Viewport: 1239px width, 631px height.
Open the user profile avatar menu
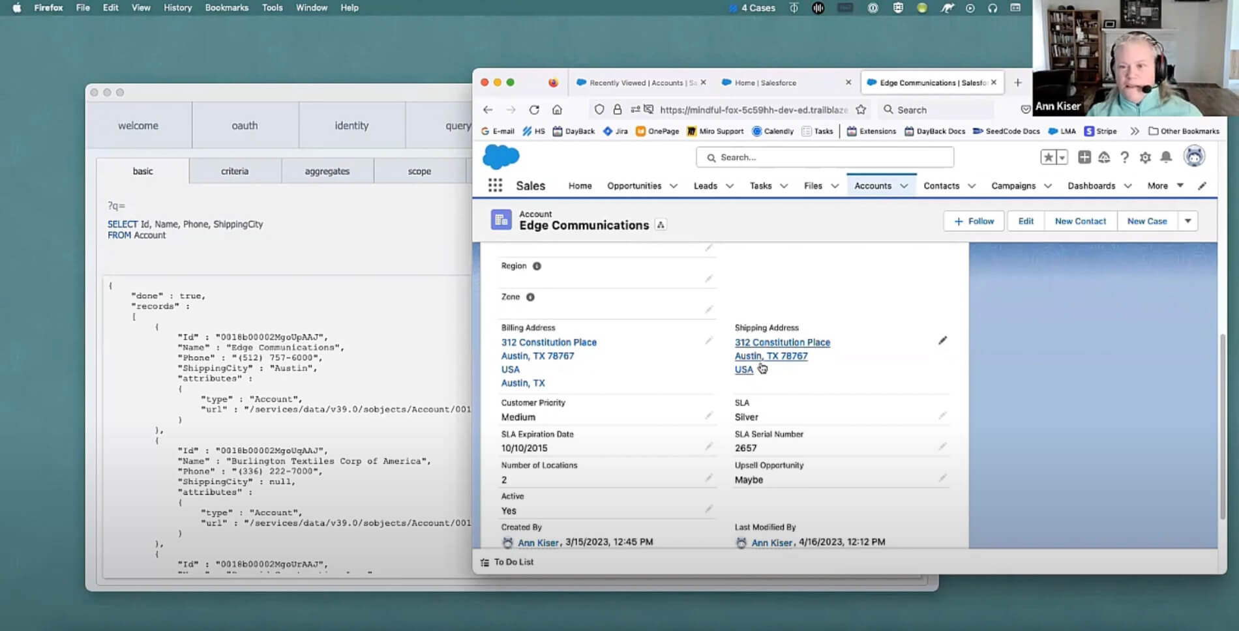point(1194,157)
